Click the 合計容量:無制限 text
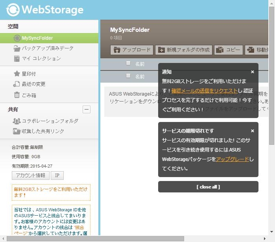275x242 pixels. click(x=28, y=147)
